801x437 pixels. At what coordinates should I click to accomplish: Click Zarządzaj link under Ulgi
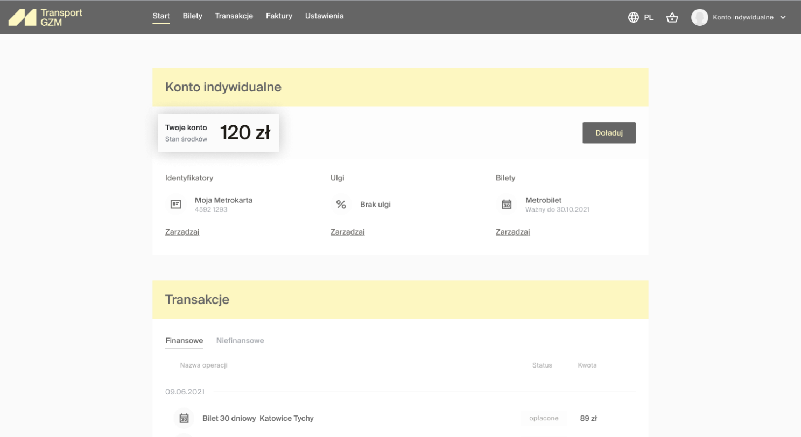click(347, 232)
